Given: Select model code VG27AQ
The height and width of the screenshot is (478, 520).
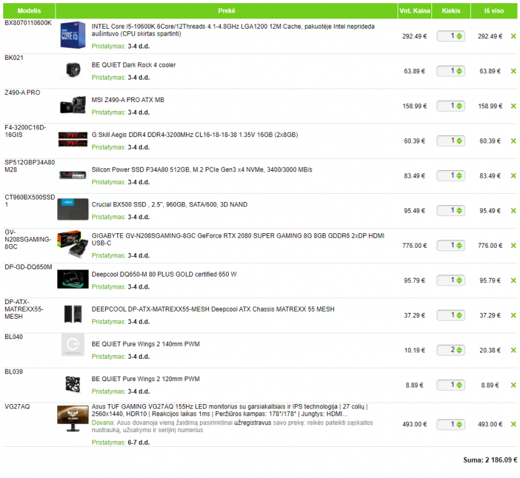Looking at the screenshot, I should (x=17, y=407).
